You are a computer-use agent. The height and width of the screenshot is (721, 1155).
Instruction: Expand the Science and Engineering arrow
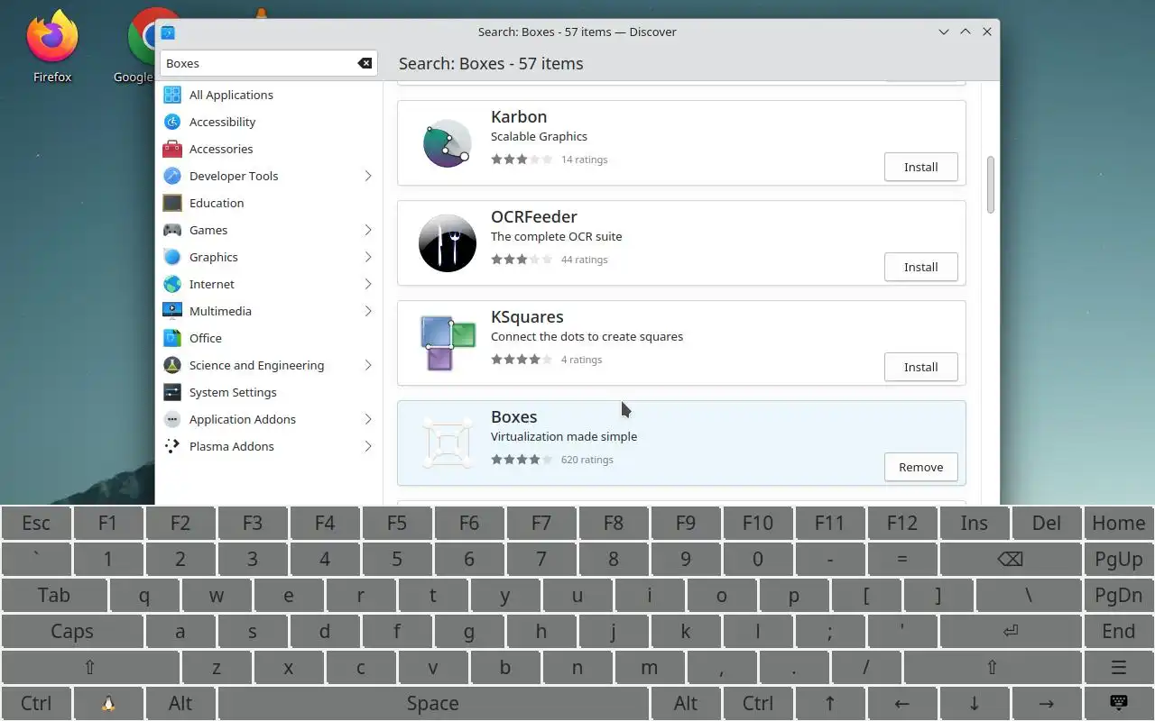tap(368, 365)
